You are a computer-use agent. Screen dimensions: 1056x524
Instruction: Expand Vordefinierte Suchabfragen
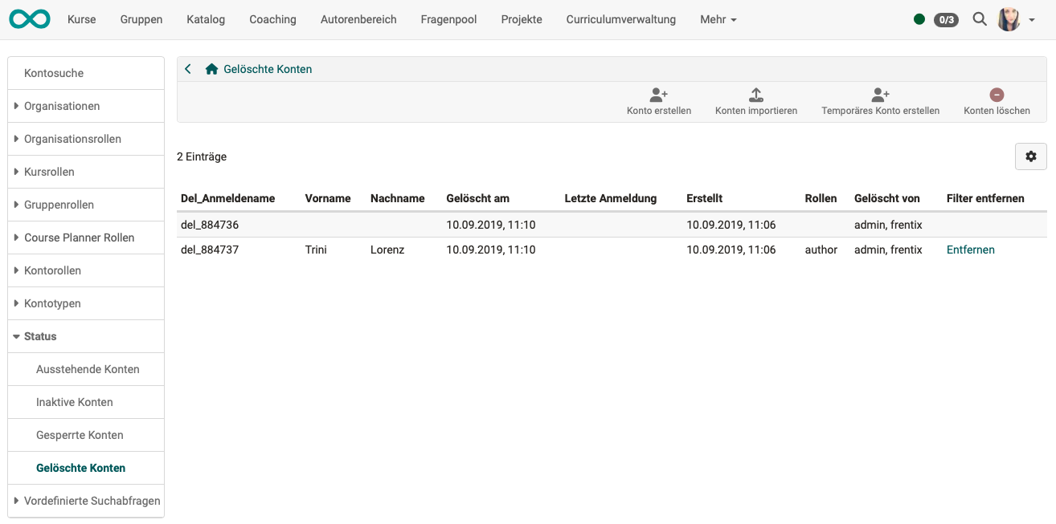pos(91,500)
